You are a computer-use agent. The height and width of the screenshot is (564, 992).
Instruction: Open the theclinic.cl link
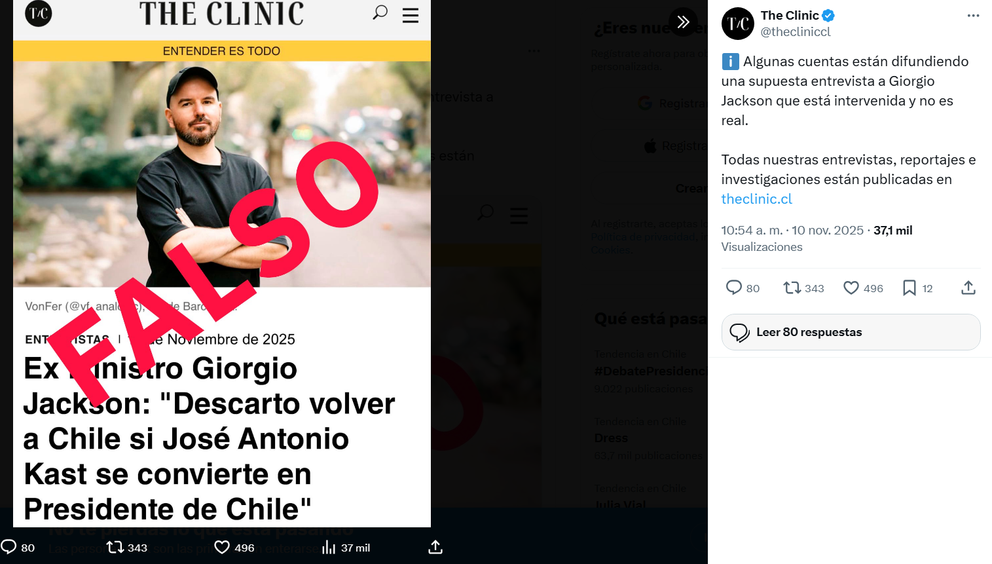[756, 199]
